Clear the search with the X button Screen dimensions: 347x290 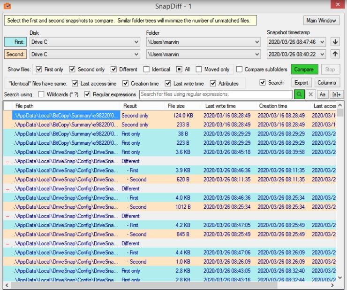(311, 94)
